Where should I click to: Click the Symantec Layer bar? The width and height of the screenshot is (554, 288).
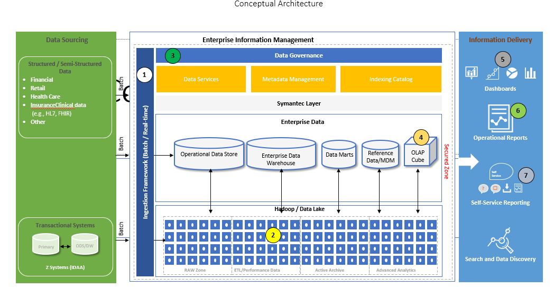click(x=299, y=103)
